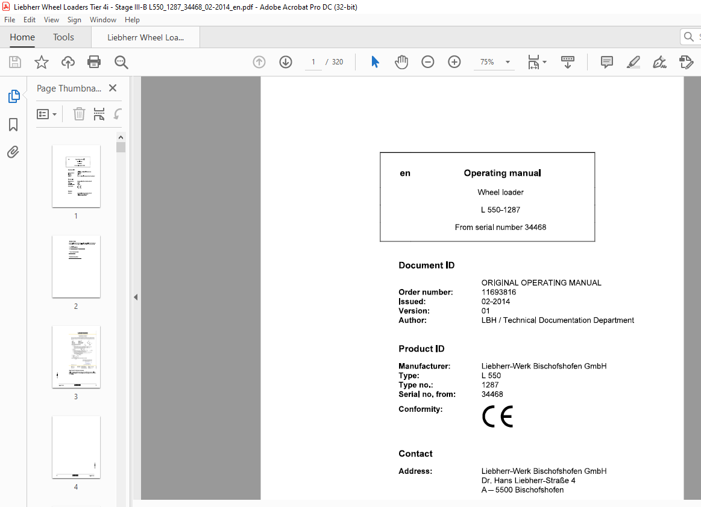The image size is (701, 507).
Task: Click the stamp tool icon
Action: [687, 62]
